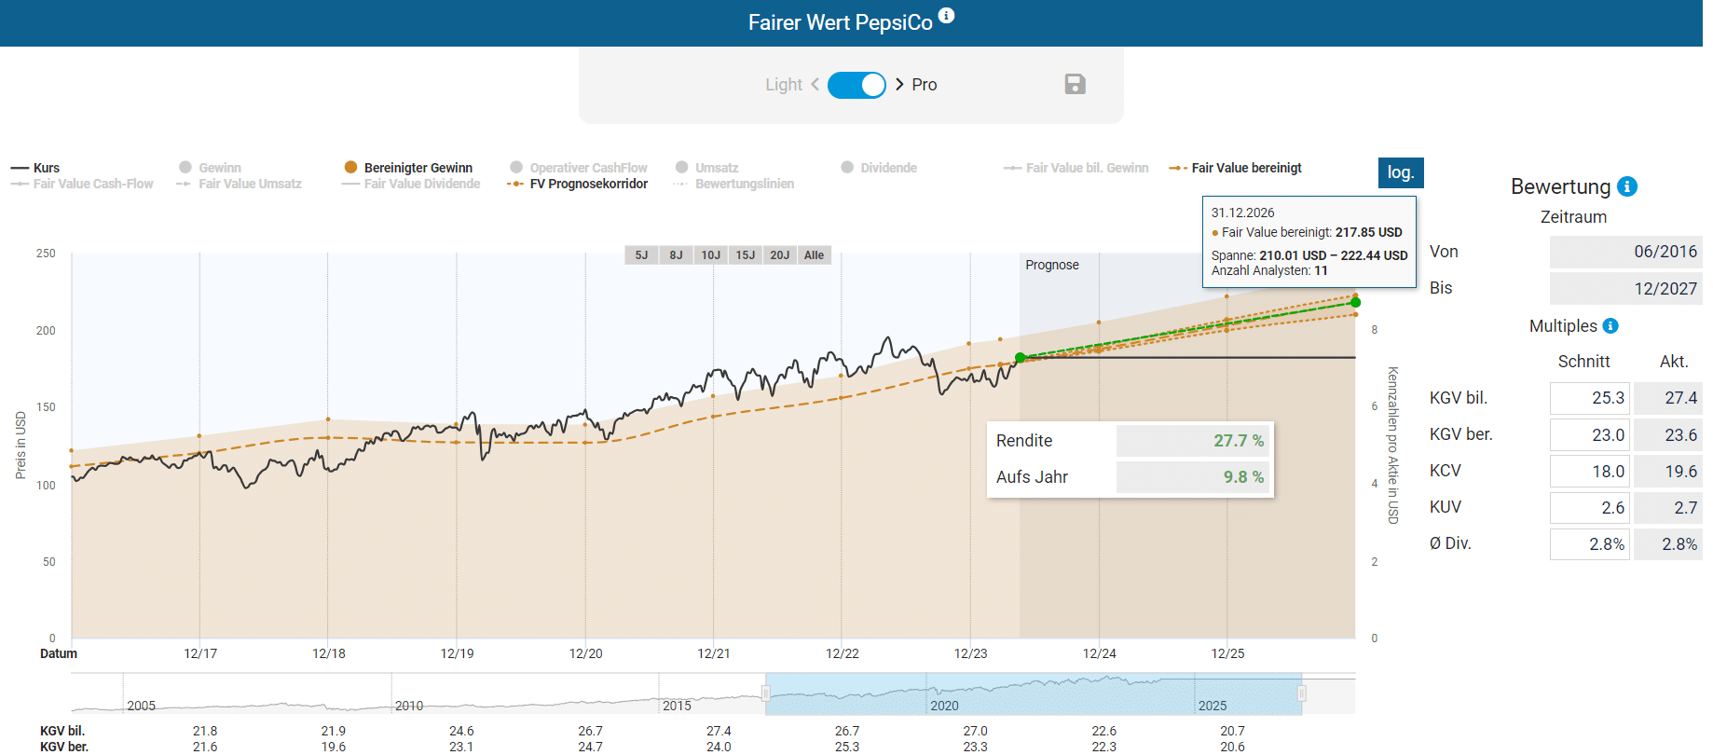Image resolution: width=1713 pixels, height=755 pixels.
Task: Select the Alle time range
Action: pyautogui.click(x=814, y=255)
